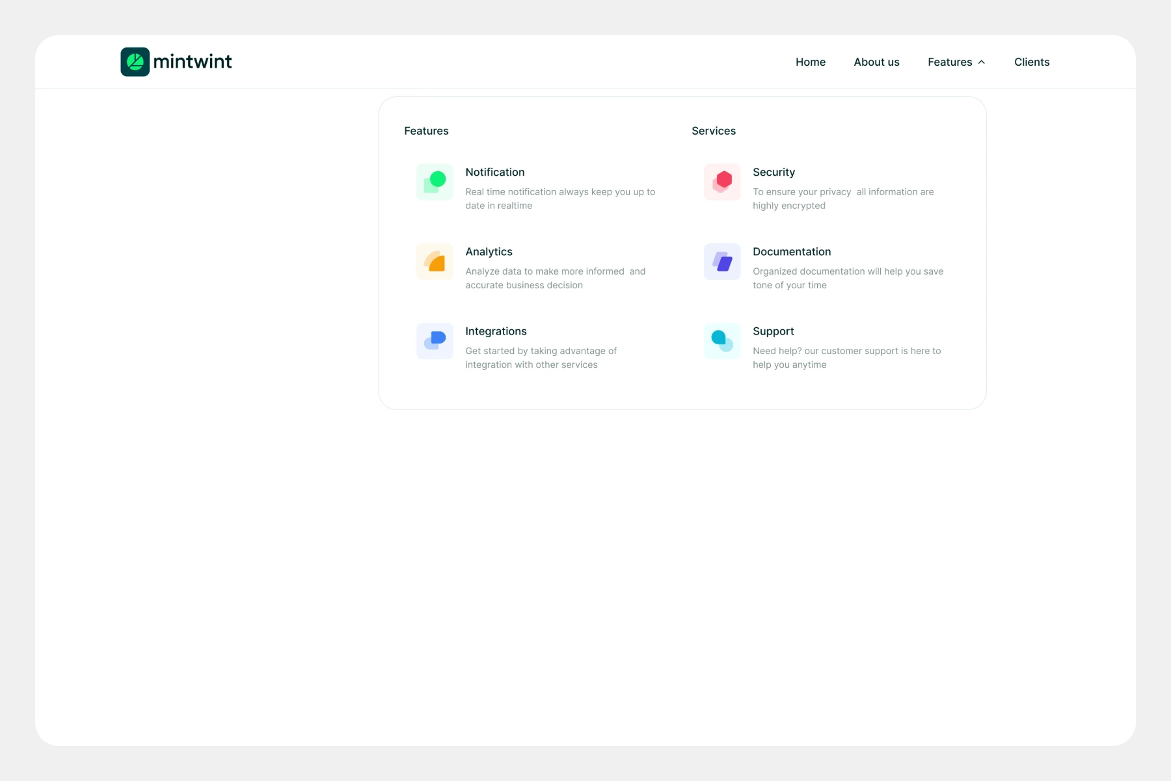Go to the Home page
The width and height of the screenshot is (1171, 781).
pos(810,62)
